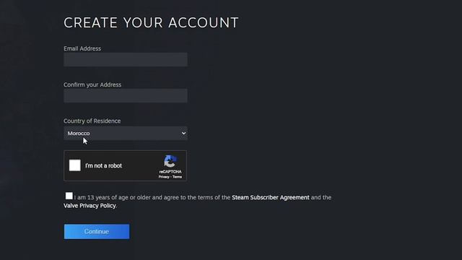
Task: Click the "Email Address" field label
Action: coord(82,48)
